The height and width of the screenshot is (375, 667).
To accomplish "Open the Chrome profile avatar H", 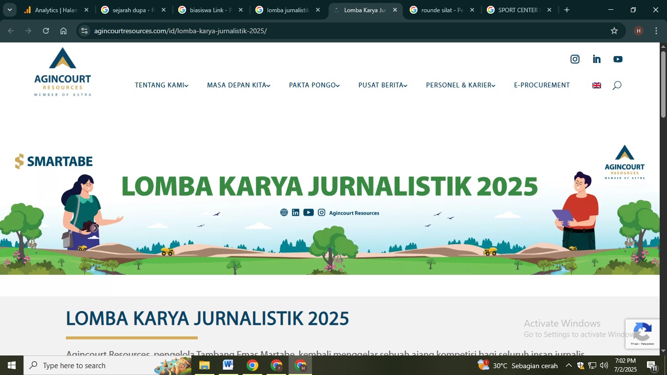I will coord(639,31).
